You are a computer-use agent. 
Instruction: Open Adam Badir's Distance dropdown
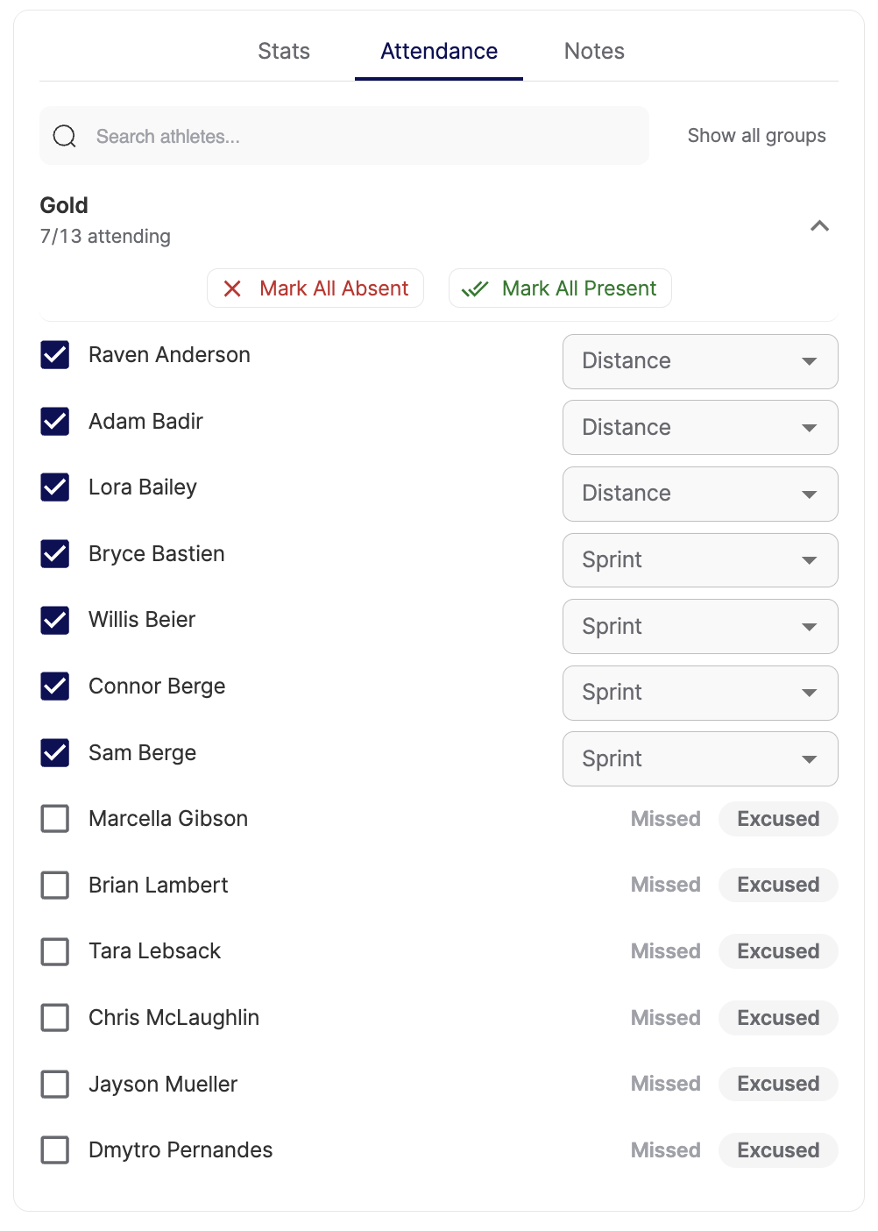tap(700, 427)
